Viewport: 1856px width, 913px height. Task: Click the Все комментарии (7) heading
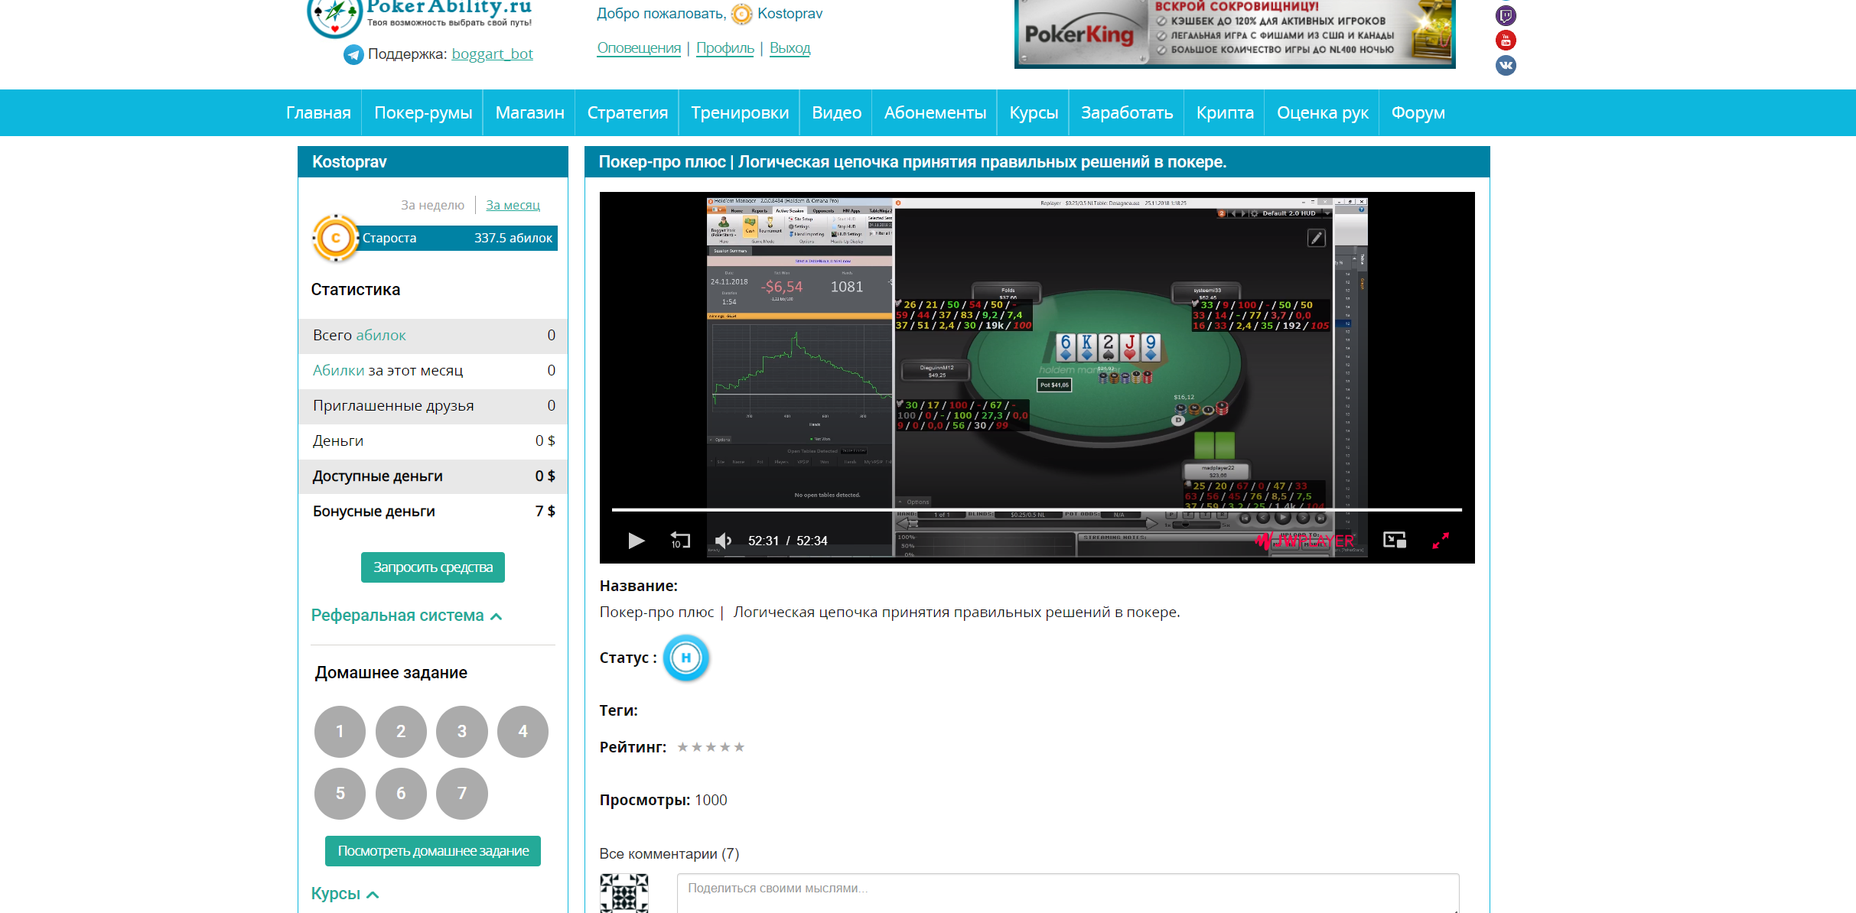click(x=669, y=854)
